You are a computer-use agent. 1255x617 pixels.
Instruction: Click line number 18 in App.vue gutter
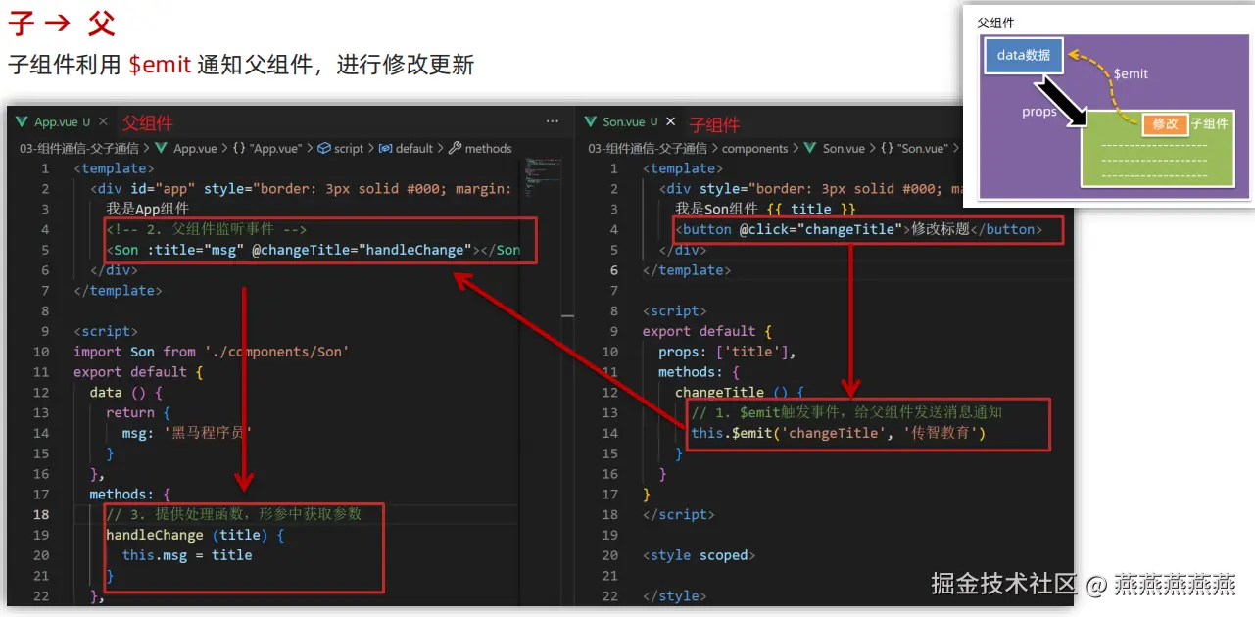tap(40, 514)
